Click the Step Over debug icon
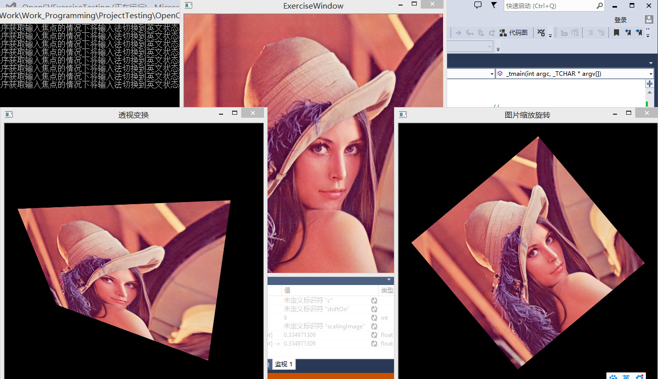Image resolution: width=658 pixels, height=379 pixels. pos(481,33)
